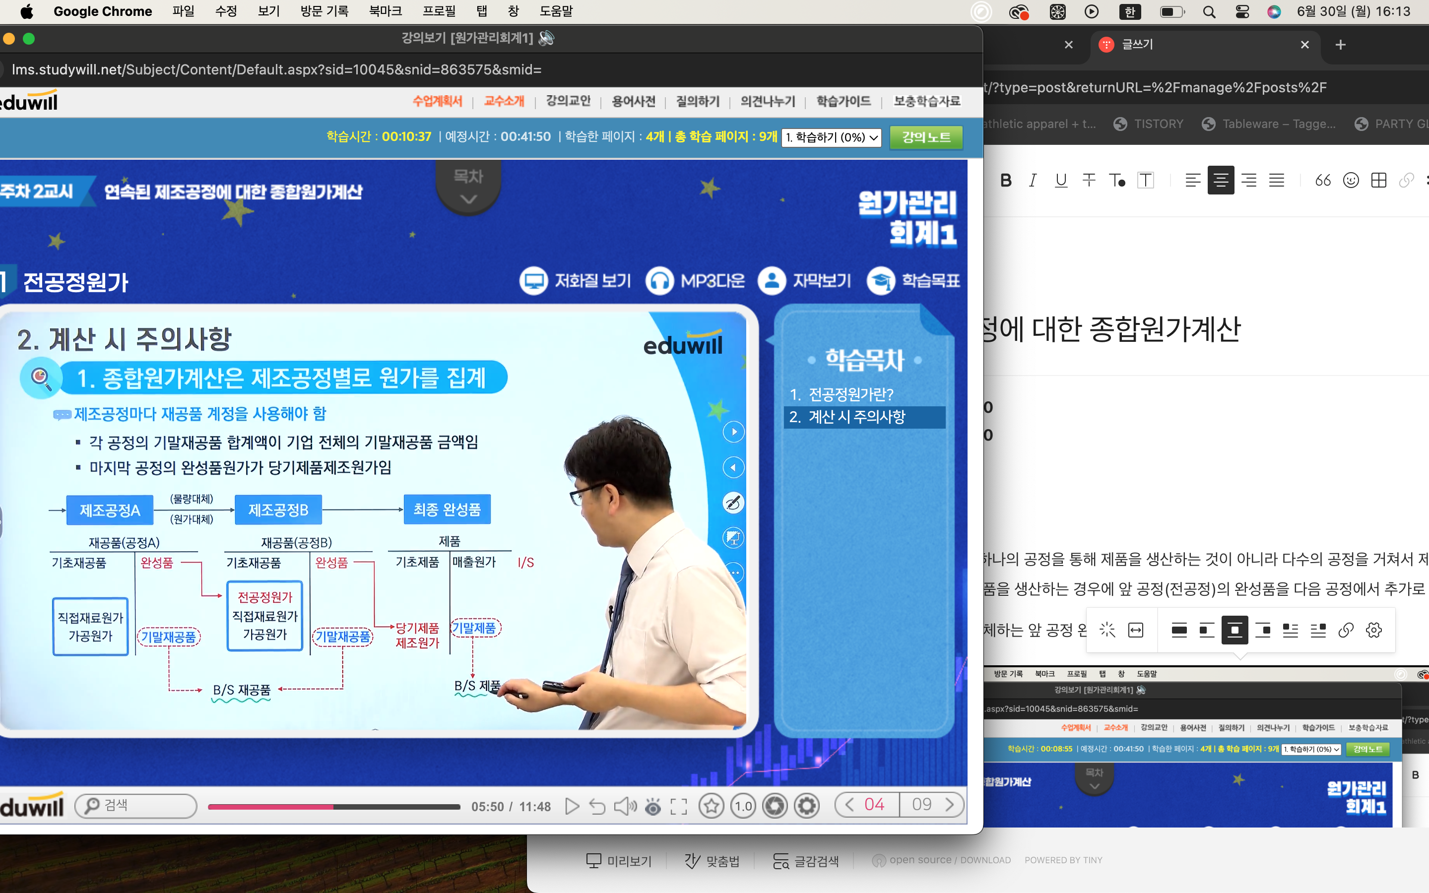Open the 1.0 playback speed control
The image size is (1429, 893).
[743, 806]
